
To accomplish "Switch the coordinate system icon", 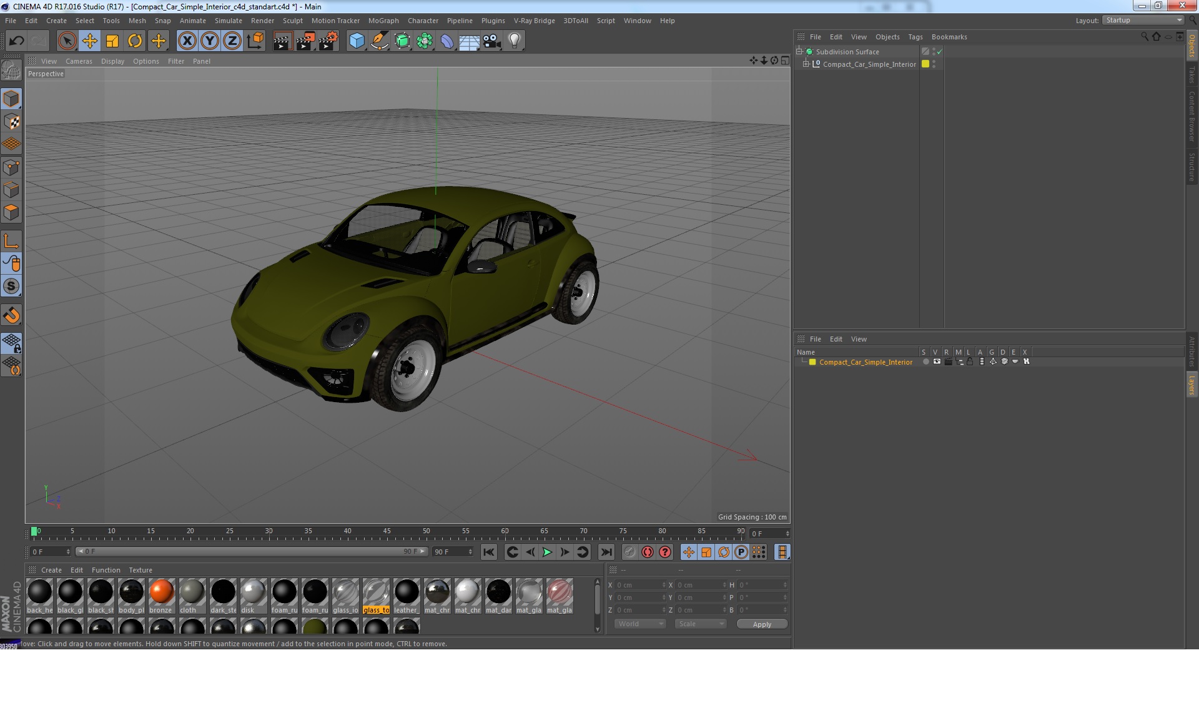I will click(x=255, y=41).
